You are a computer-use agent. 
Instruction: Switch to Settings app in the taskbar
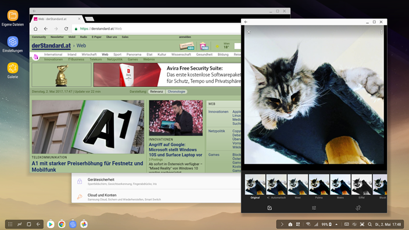pyautogui.click(x=73, y=224)
